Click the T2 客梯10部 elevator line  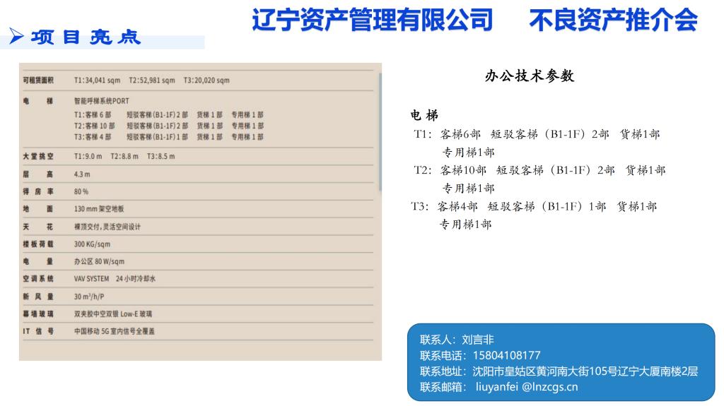(539, 170)
